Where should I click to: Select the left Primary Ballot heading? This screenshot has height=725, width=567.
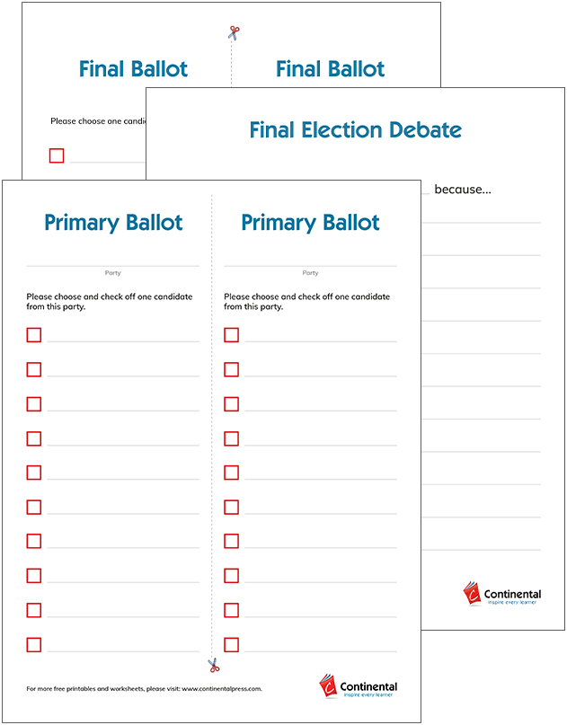(x=113, y=223)
